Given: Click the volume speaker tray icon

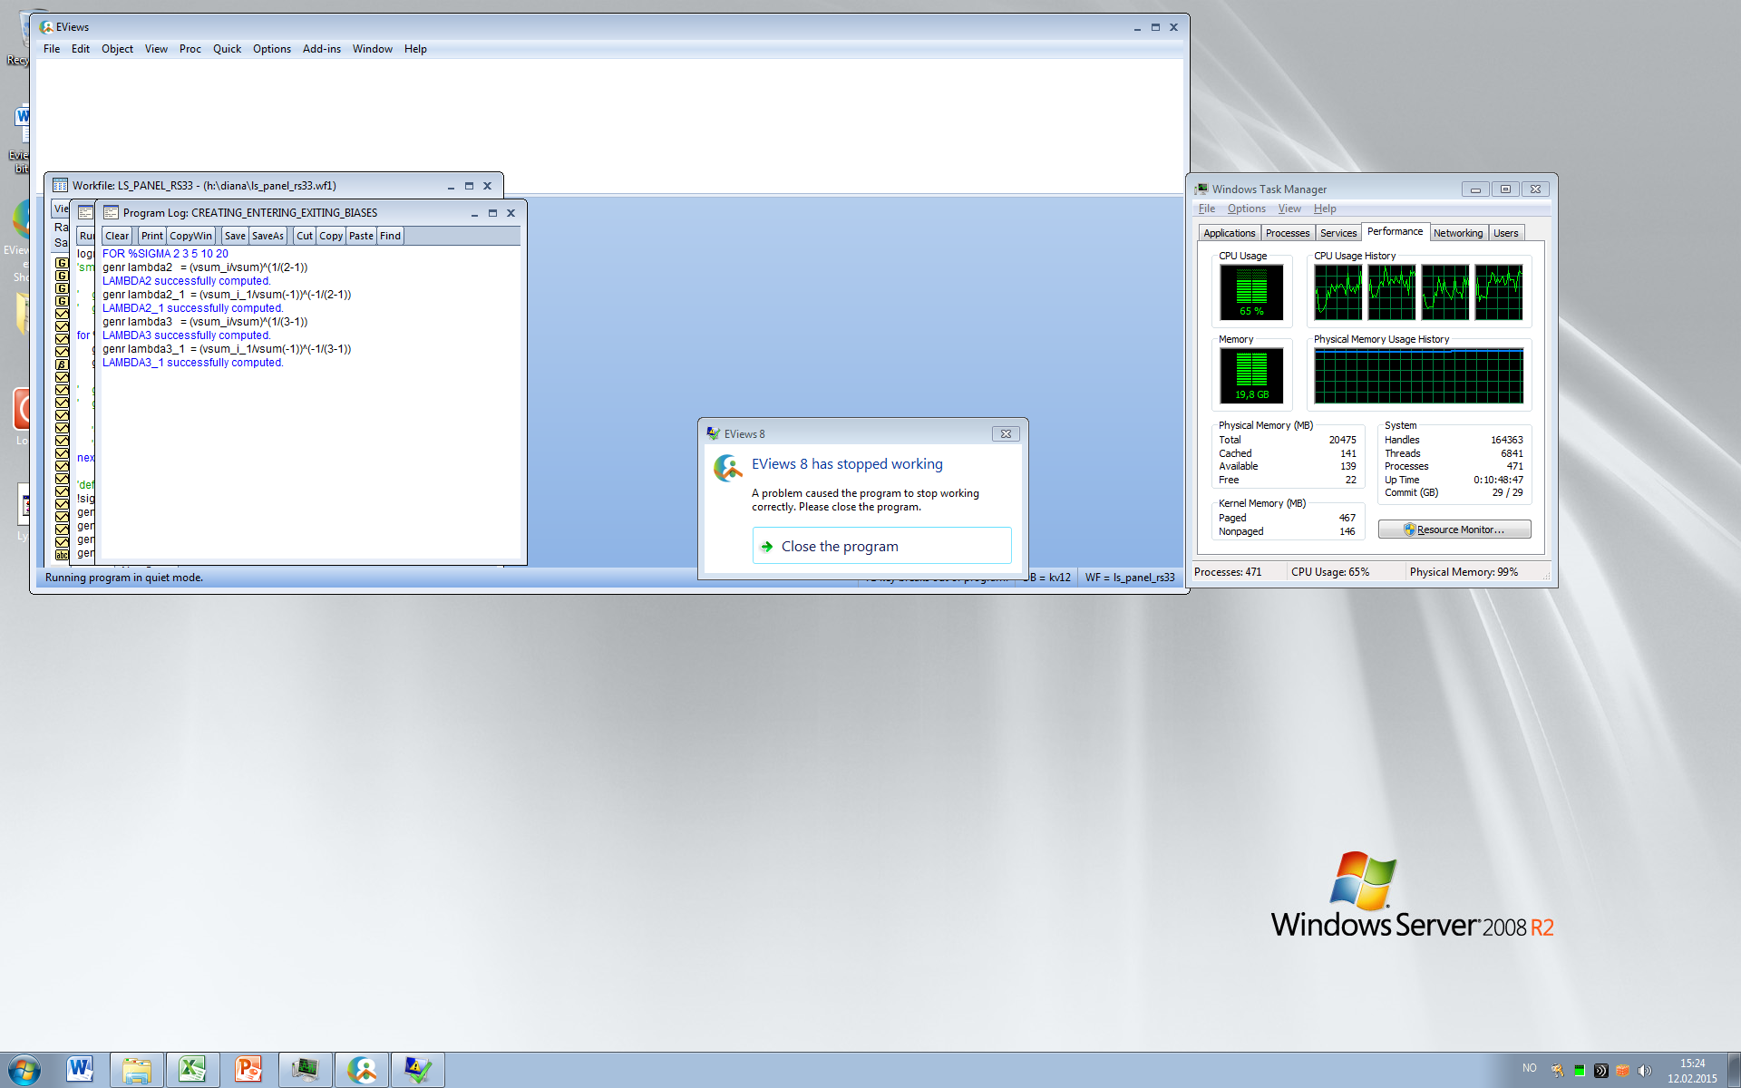Looking at the screenshot, I should (x=1645, y=1071).
